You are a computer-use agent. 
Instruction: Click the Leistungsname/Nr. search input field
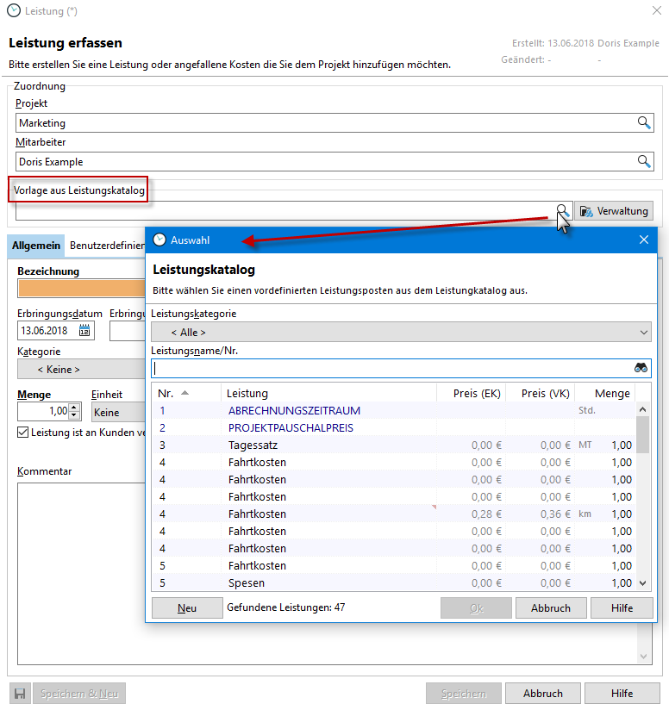(392, 368)
